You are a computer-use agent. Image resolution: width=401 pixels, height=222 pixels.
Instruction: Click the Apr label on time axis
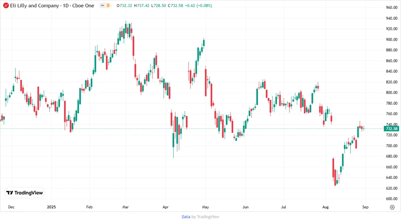165,207
